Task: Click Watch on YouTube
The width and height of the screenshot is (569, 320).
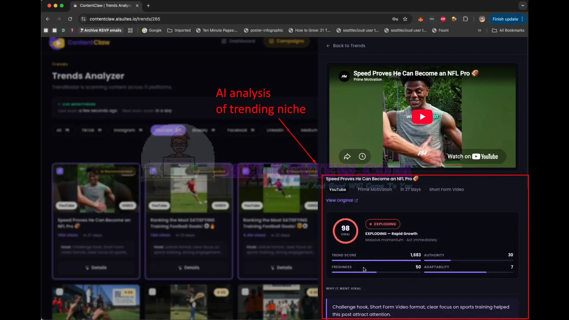Action: pyautogui.click(x=473, y=157)
